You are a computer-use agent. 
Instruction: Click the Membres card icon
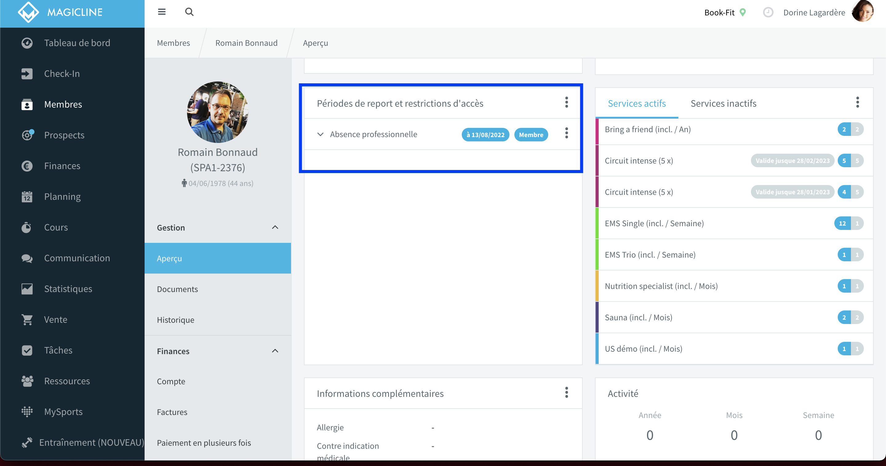[27, 105]
